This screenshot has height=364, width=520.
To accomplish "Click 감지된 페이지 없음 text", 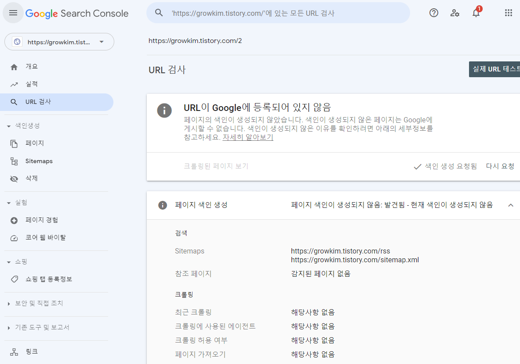I will [321, 274].
